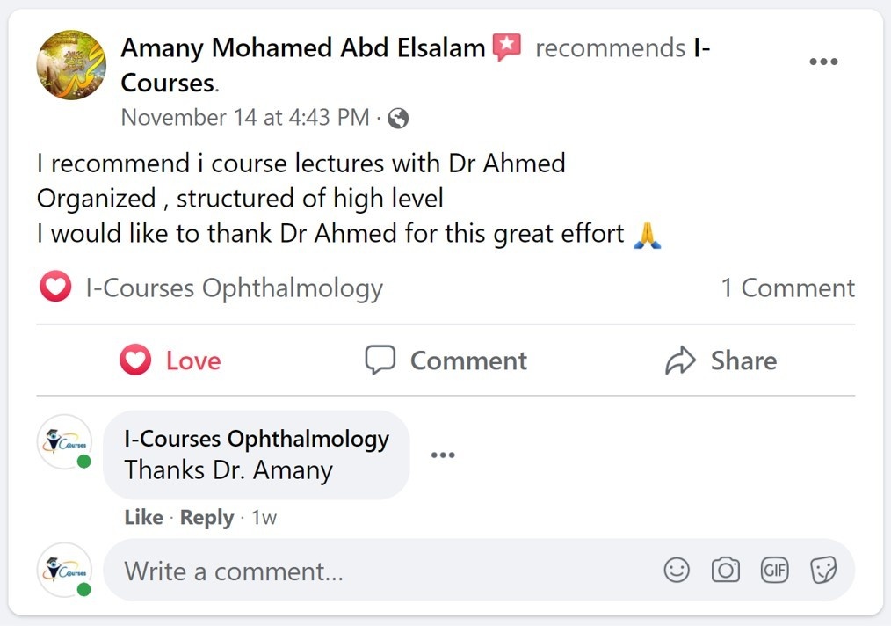
Task: Open the comment options three-dot menu
Action: [x=443, y=455]
